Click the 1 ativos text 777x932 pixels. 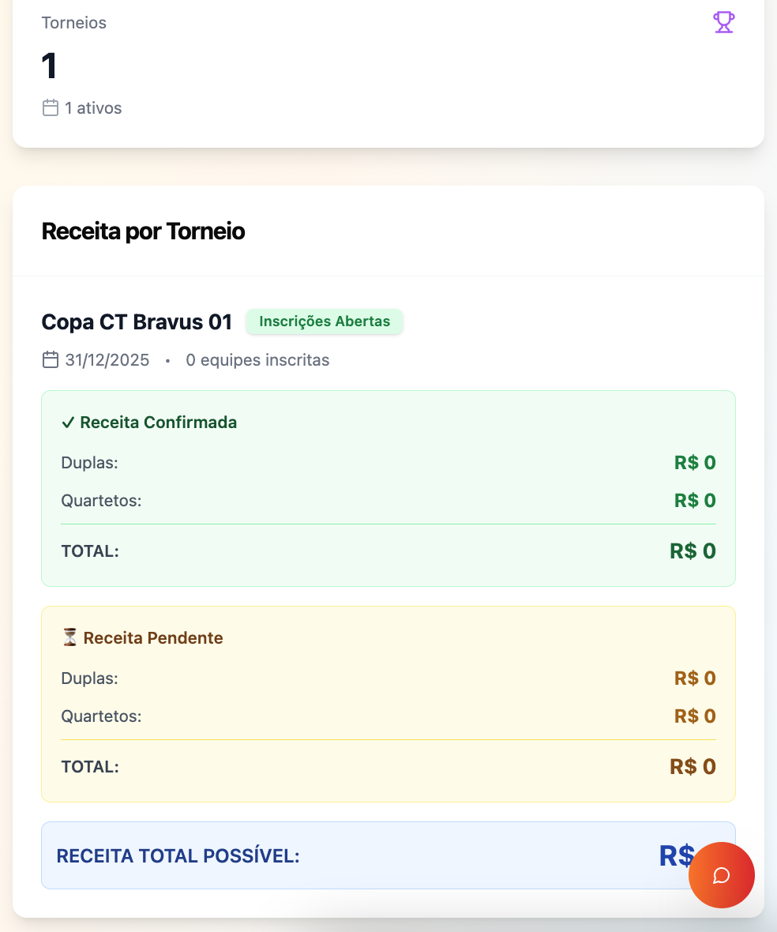pos(93,108)
